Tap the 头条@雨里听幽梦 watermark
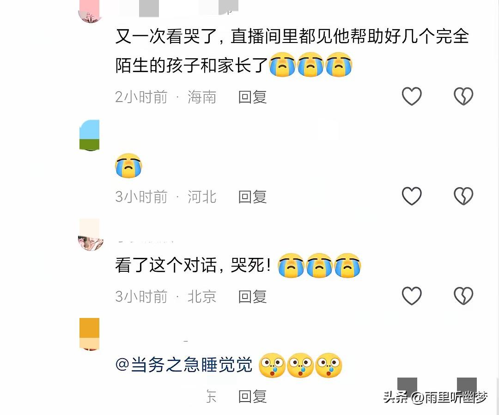Viewport: 499px width, 415px height. tap(435, 397)
